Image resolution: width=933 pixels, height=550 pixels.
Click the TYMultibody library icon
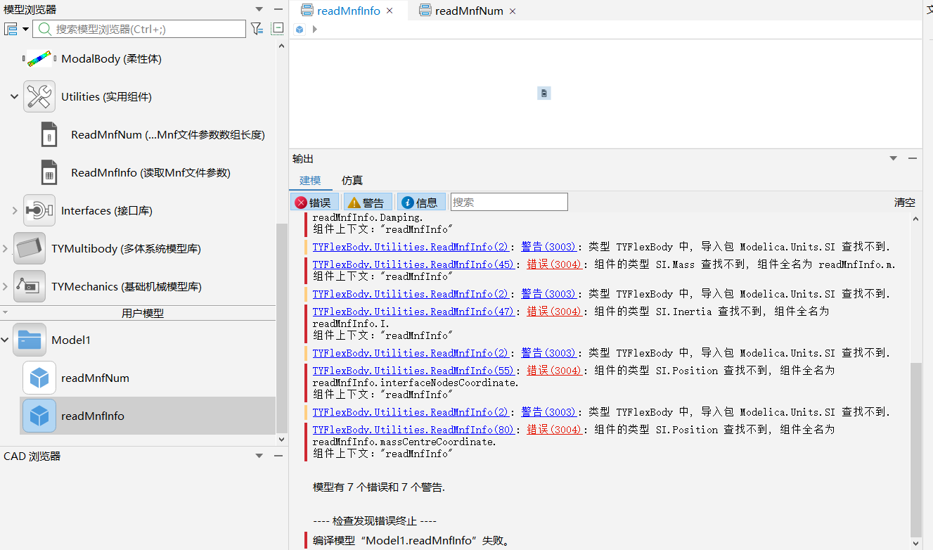30,249
